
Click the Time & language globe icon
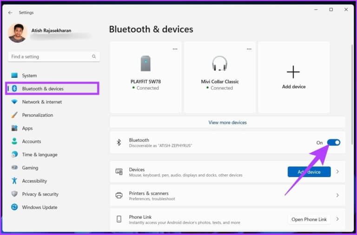[x=14, y=154]
